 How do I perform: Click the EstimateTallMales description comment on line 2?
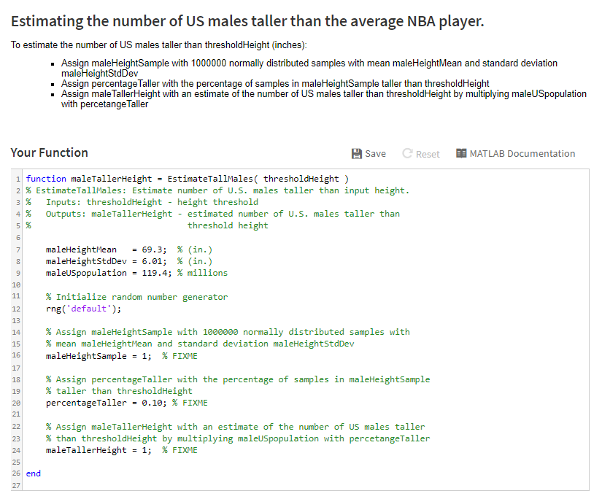click(217, 190)
